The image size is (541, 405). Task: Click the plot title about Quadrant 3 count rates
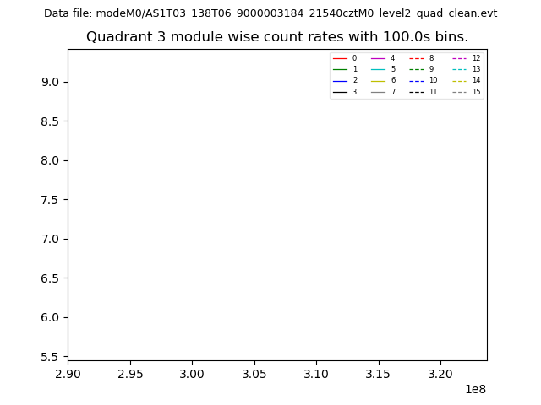(x=277, y=37)
